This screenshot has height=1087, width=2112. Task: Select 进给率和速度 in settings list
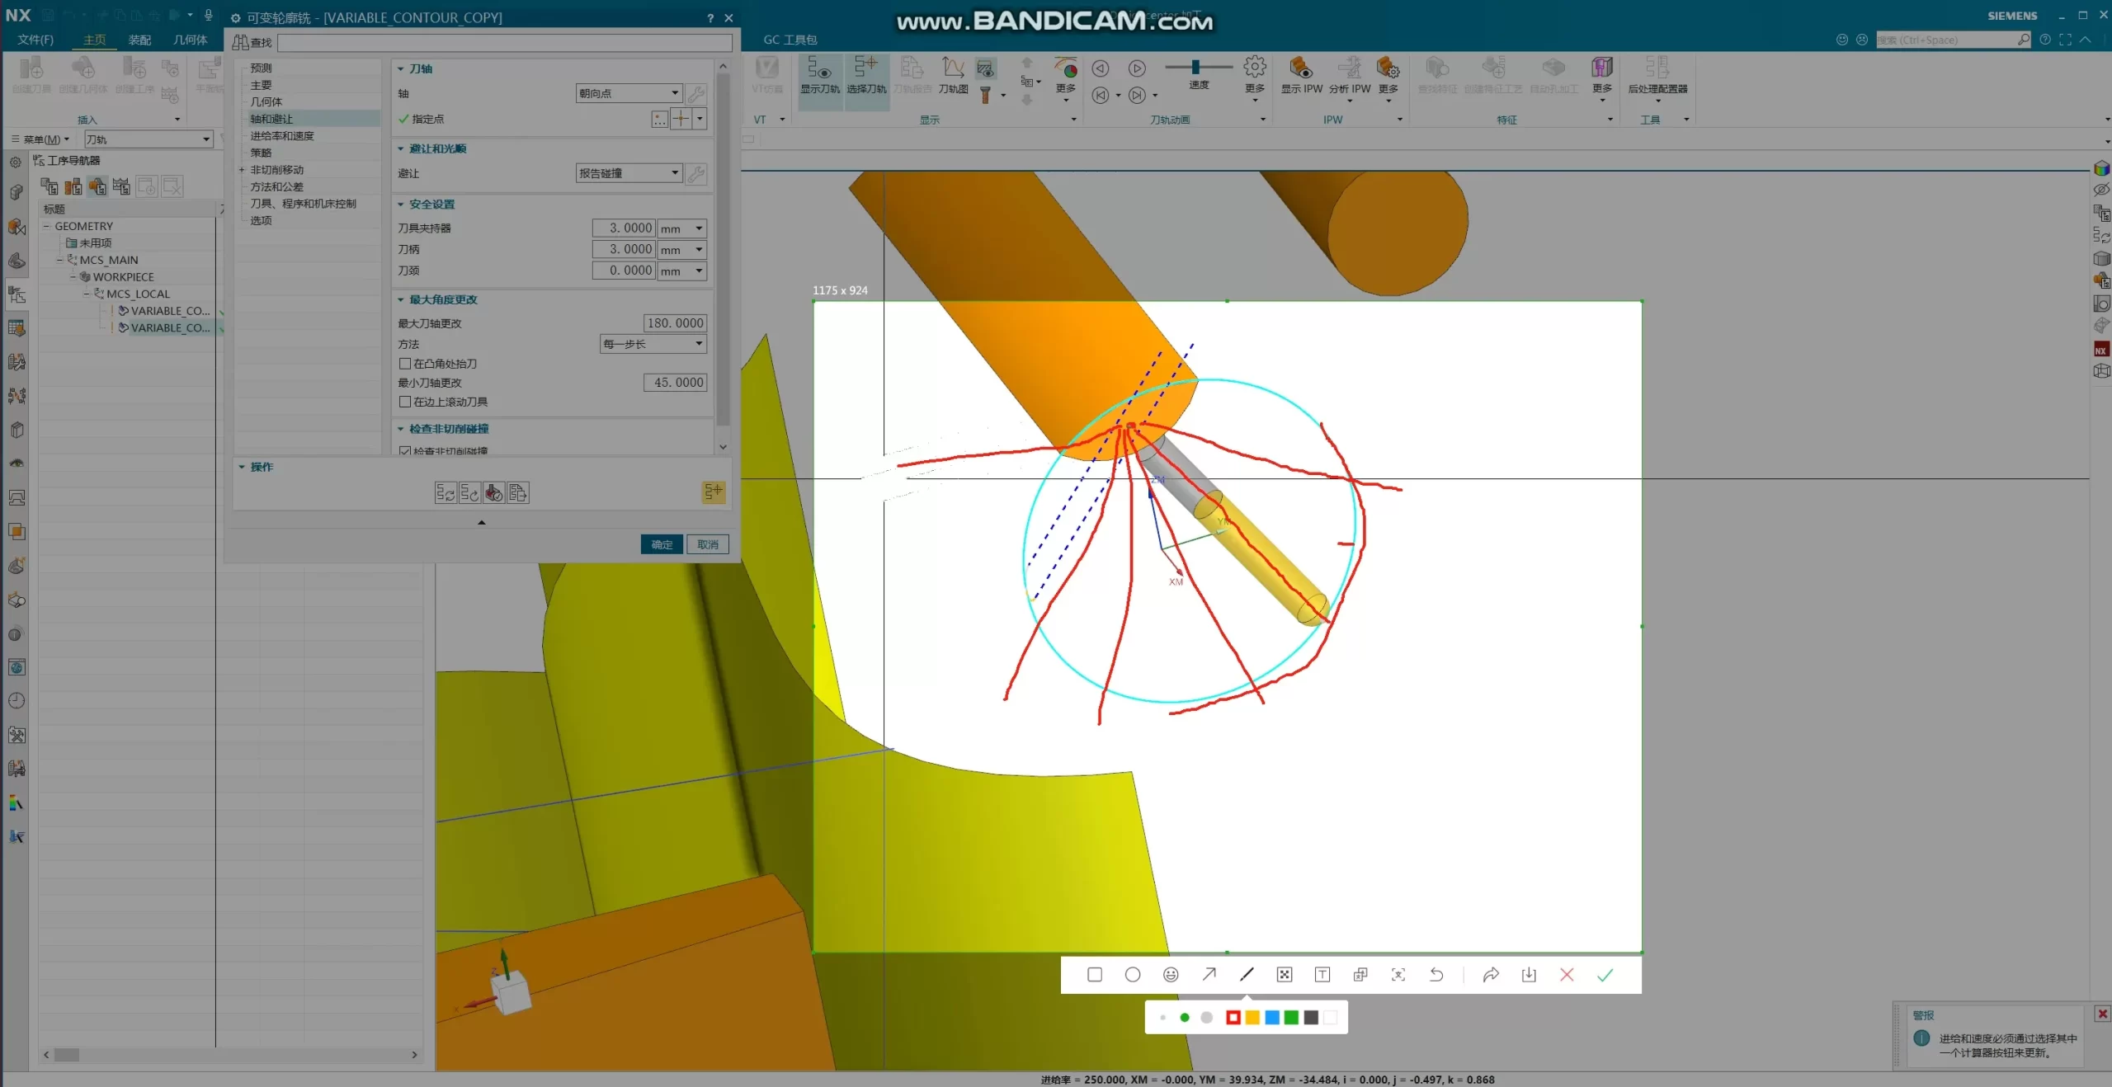282,136
